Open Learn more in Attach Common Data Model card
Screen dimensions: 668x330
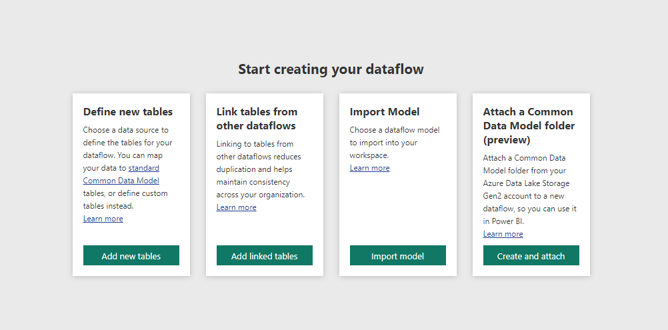point(503,234)
